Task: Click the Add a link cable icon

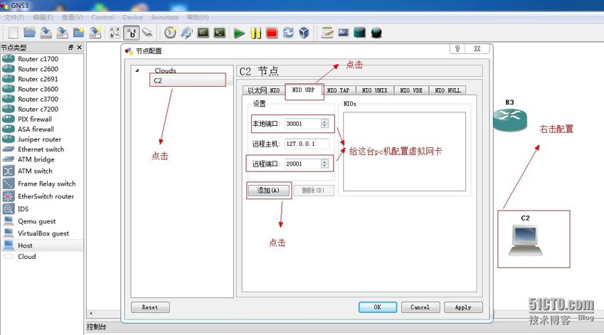Action: point(147,33)
